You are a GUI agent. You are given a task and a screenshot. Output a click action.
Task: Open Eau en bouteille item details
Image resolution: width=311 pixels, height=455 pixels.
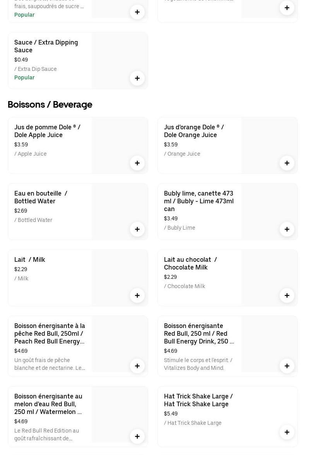41,197
